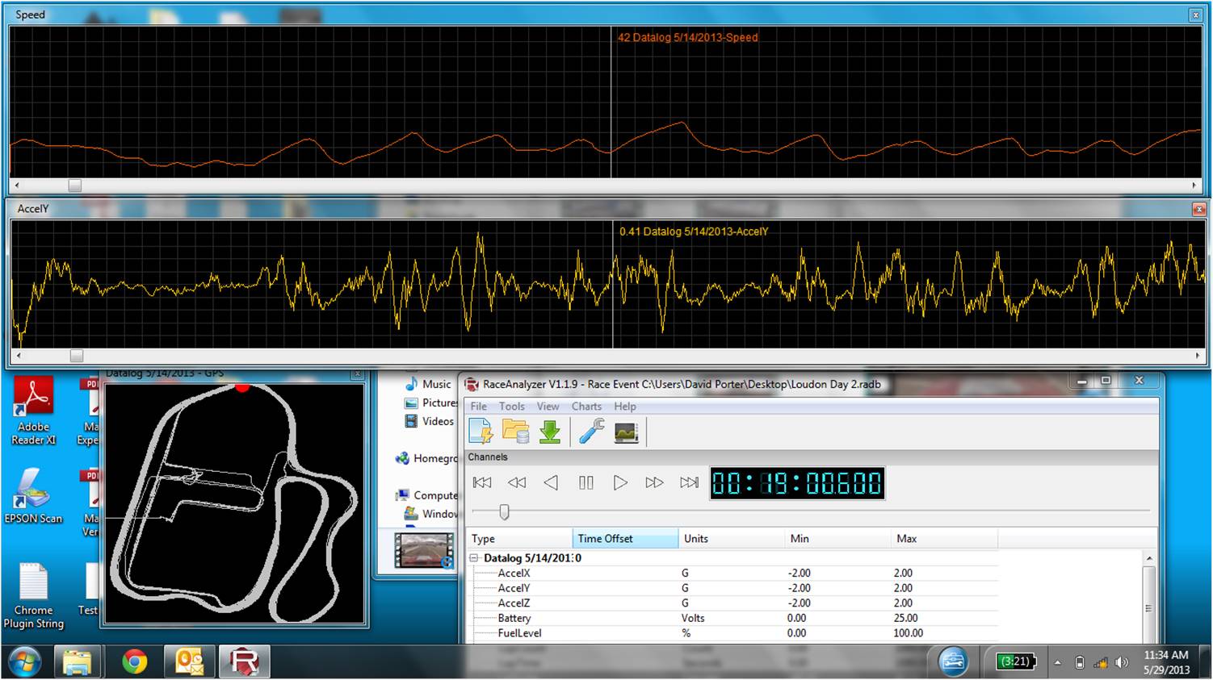1213x680 pixels.
Task: Click the fast rewind playback button
Action: click(x=517, y=483)
